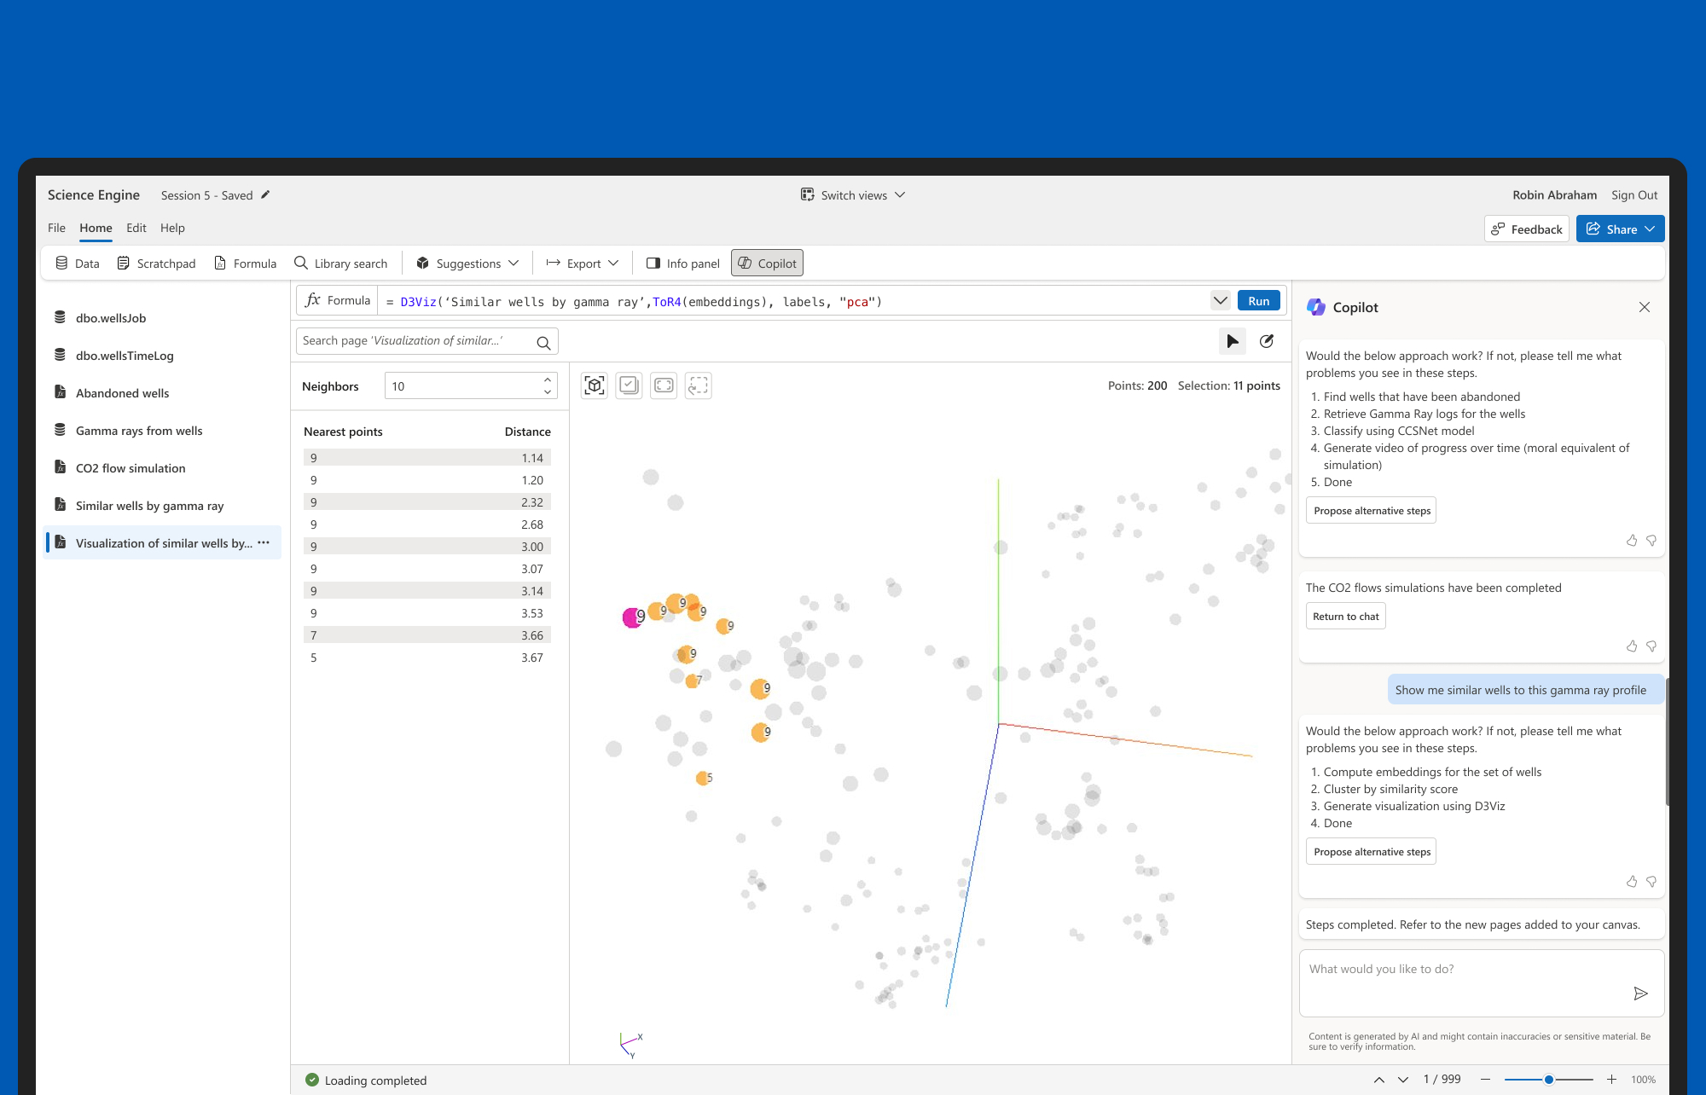Open the Suggestions dropdown
This screenshot has height=1095, width=1706.
467,264
